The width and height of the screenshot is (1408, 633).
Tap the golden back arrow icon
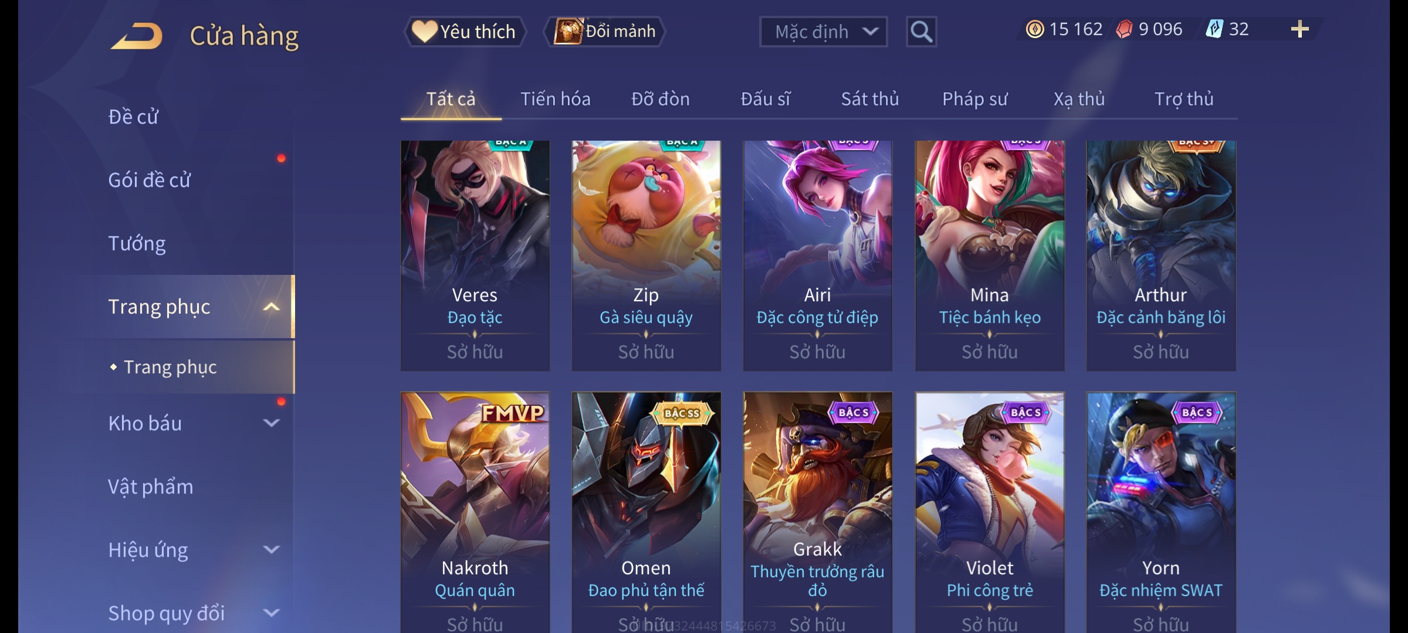coord(137,36)
